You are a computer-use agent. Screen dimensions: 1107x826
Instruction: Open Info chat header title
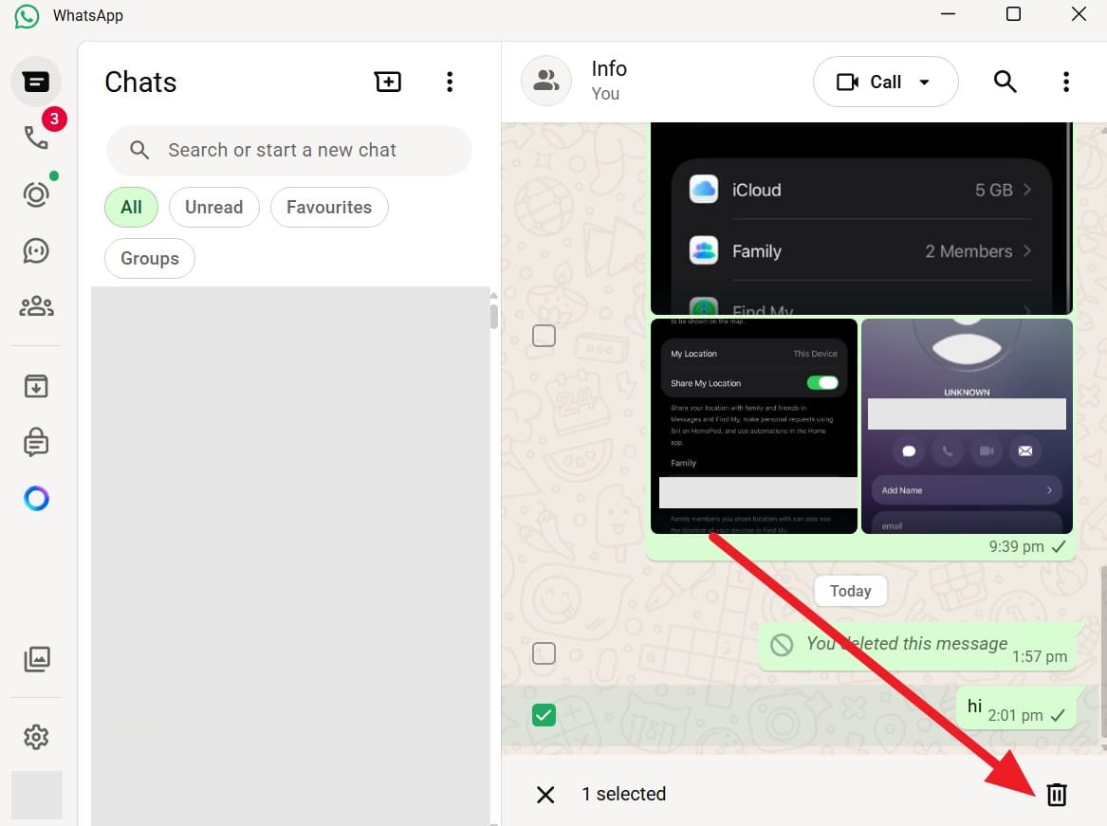pyautogui.click(x=609, y=69)
